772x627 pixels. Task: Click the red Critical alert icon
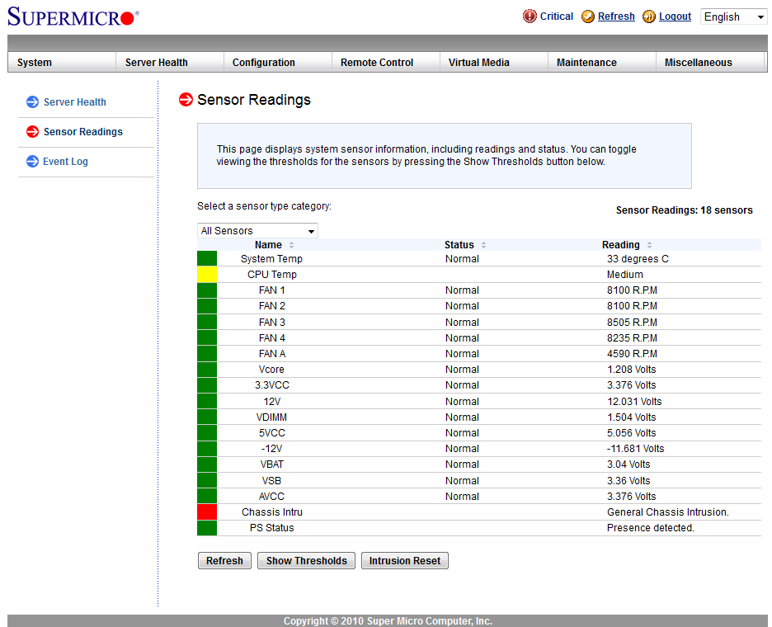[530, 16]
